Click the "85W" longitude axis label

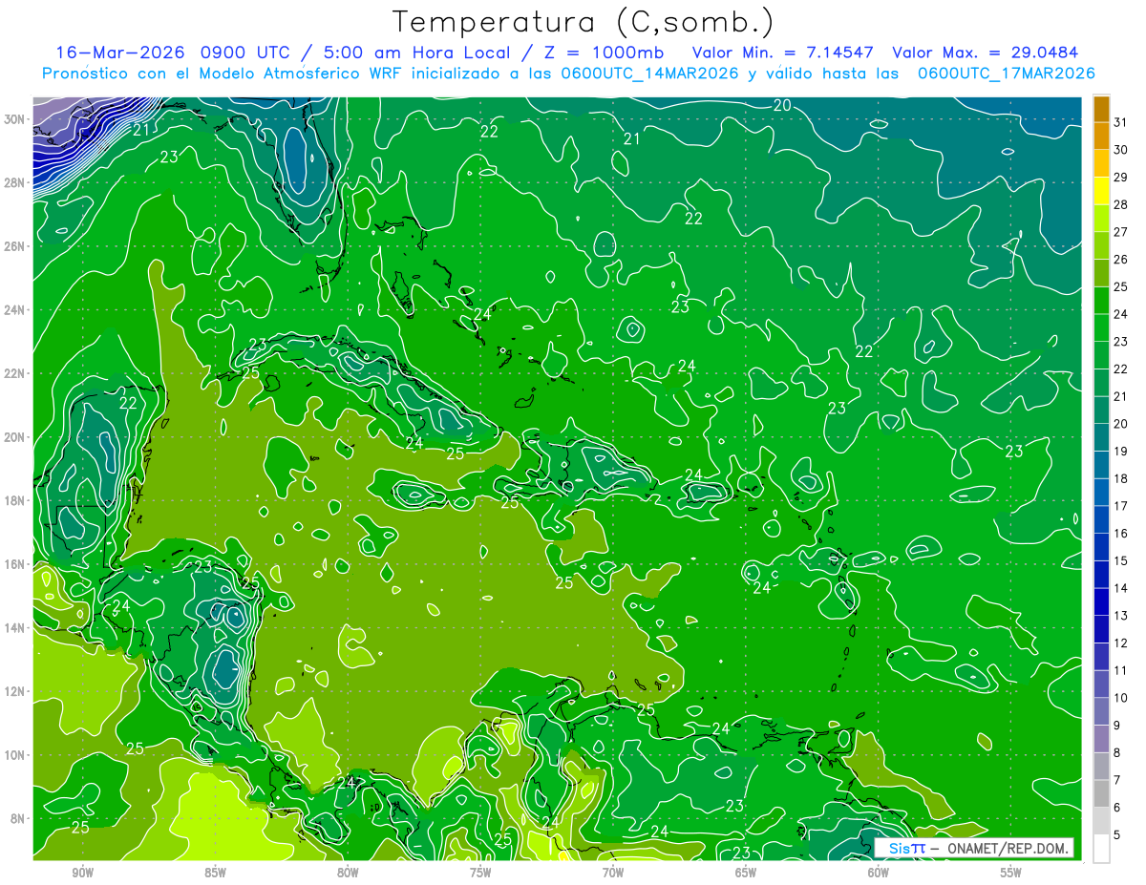(x=215, y=872)
